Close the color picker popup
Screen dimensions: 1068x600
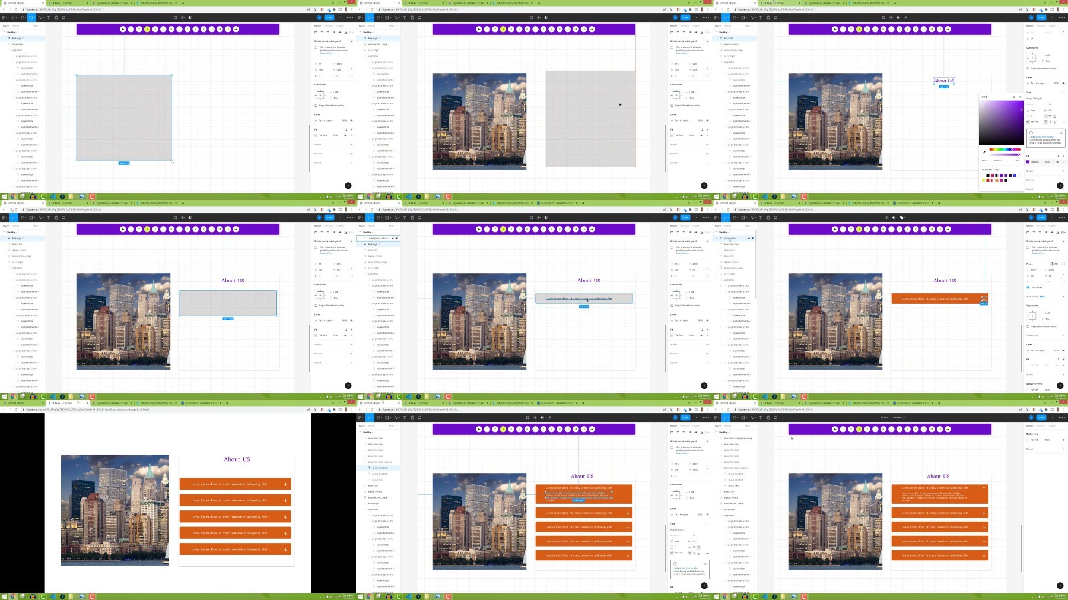1020,97
